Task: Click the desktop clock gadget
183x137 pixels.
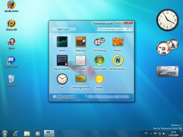Action: pos(167,20)
